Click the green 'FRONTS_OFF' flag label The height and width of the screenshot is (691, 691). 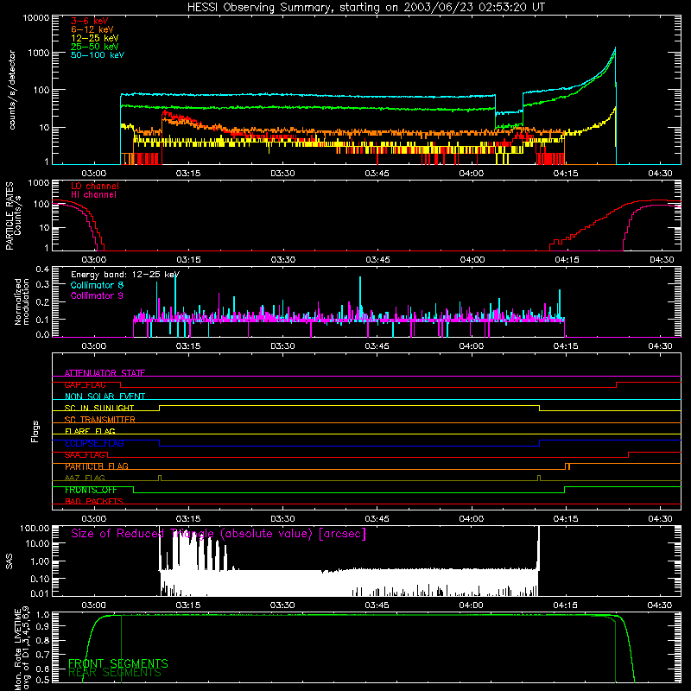91,490
